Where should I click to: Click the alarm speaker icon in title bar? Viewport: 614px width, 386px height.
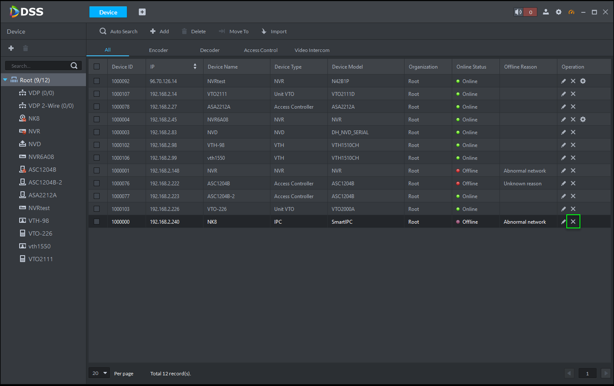click(x=518, y=12)
